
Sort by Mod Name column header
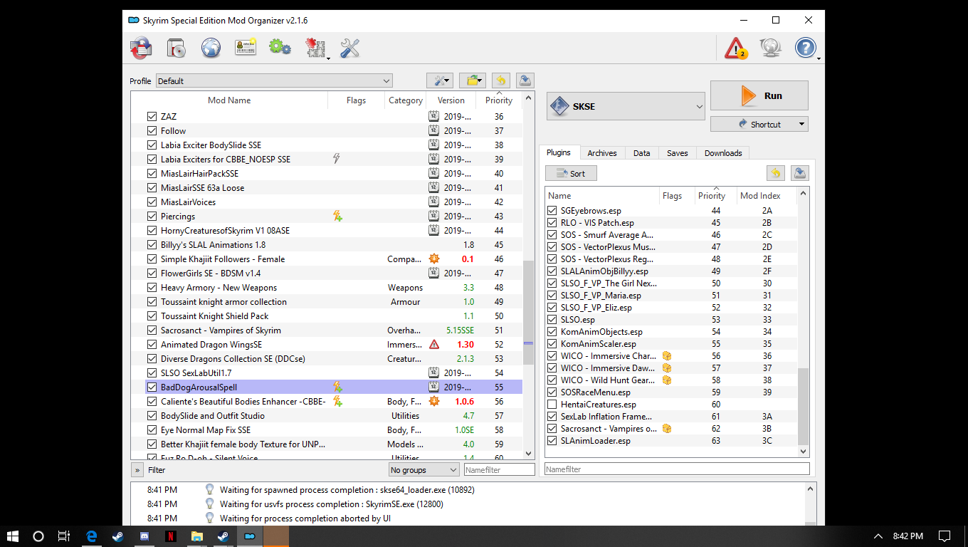229,100
